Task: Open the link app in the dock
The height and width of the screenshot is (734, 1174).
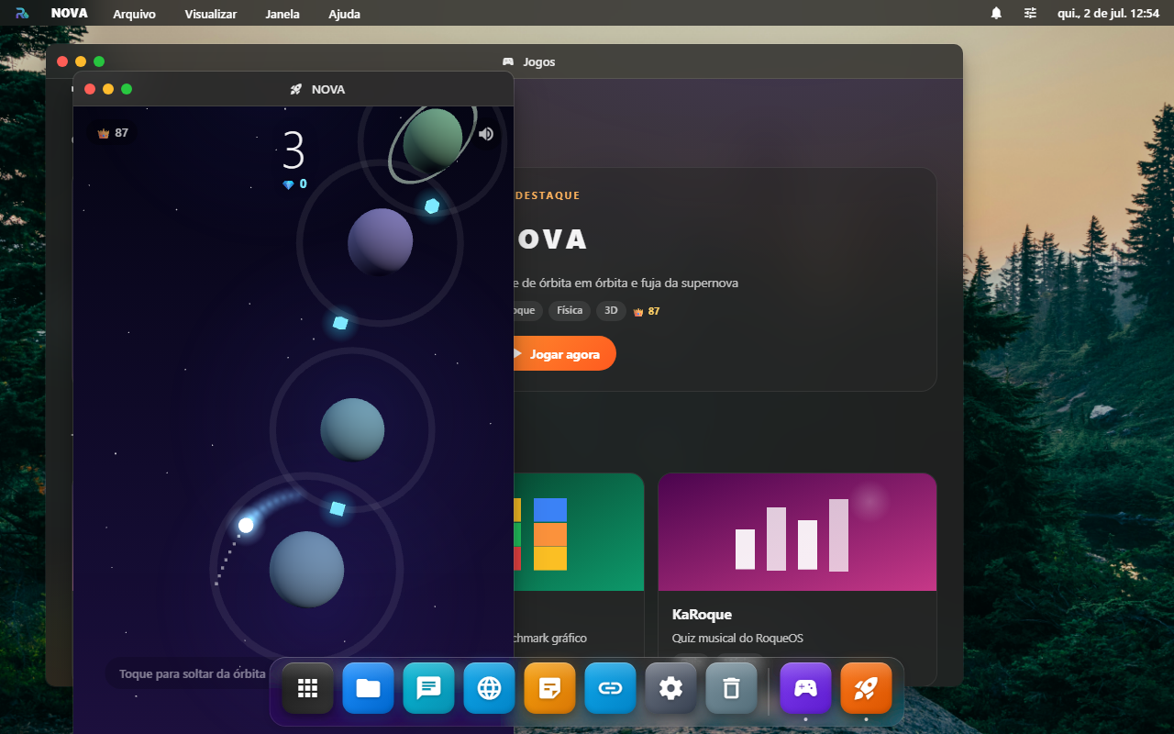Action: (611, 688)
